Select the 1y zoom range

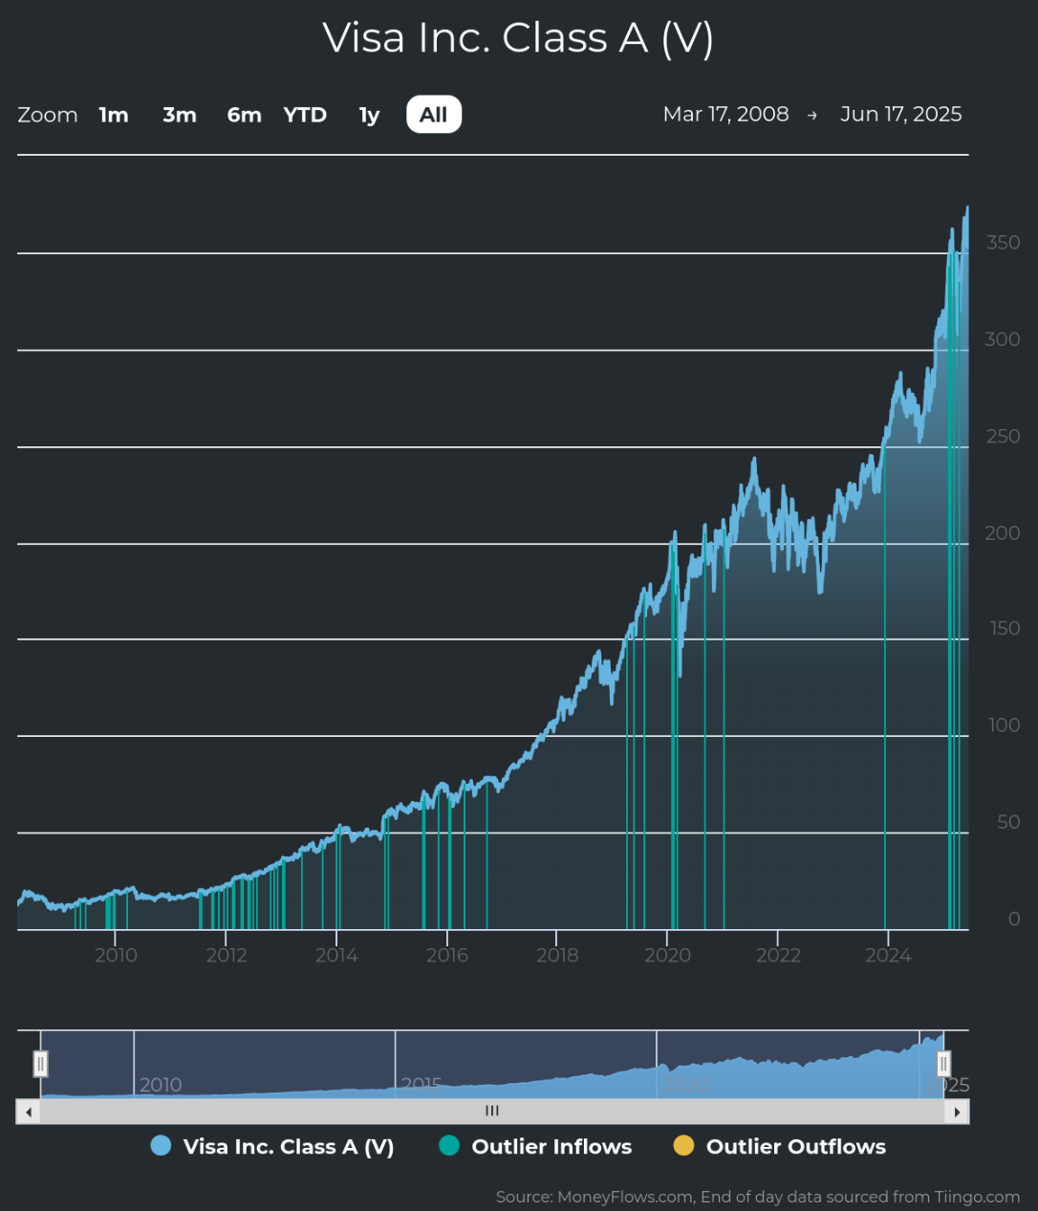369,115
